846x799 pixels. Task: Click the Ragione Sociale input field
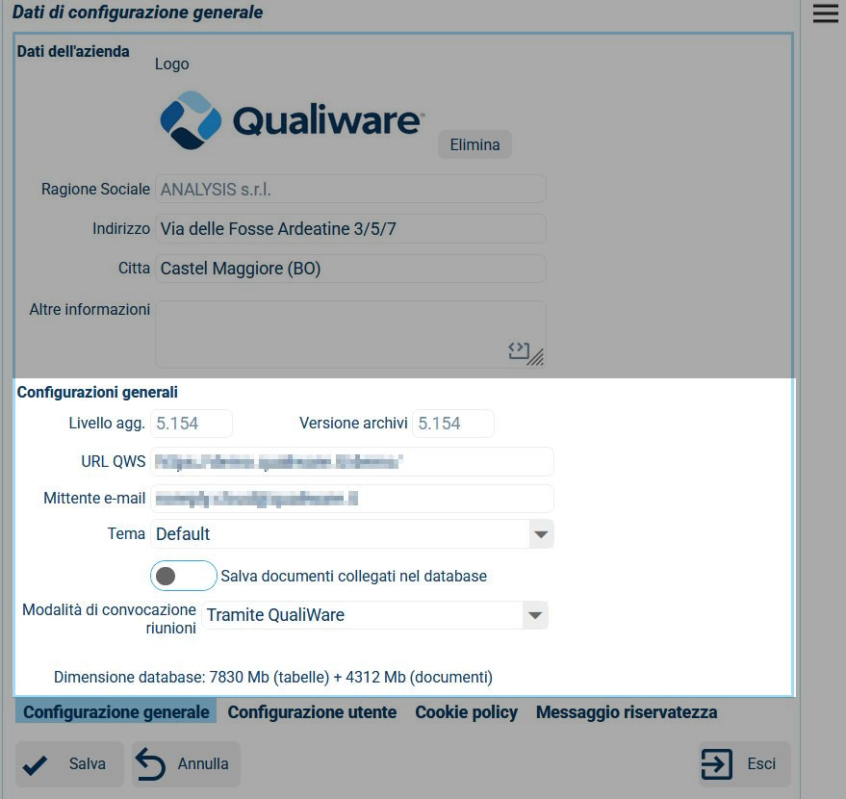[x=350, y=190]
